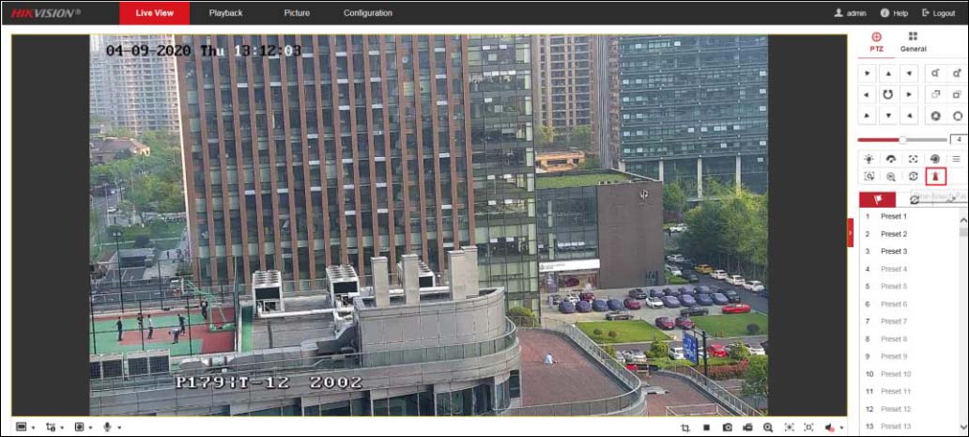969x437 pixels.
Task: Pan camera up with the PTZ up arrow
Action: (888, 73)
